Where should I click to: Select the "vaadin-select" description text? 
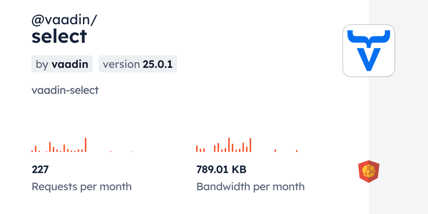tap(65, 90)
